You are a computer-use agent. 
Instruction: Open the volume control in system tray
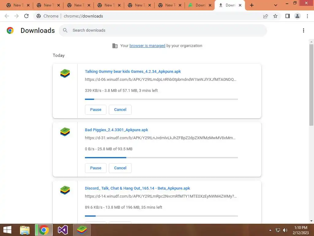pyautogui.click(x=285, y=230)
